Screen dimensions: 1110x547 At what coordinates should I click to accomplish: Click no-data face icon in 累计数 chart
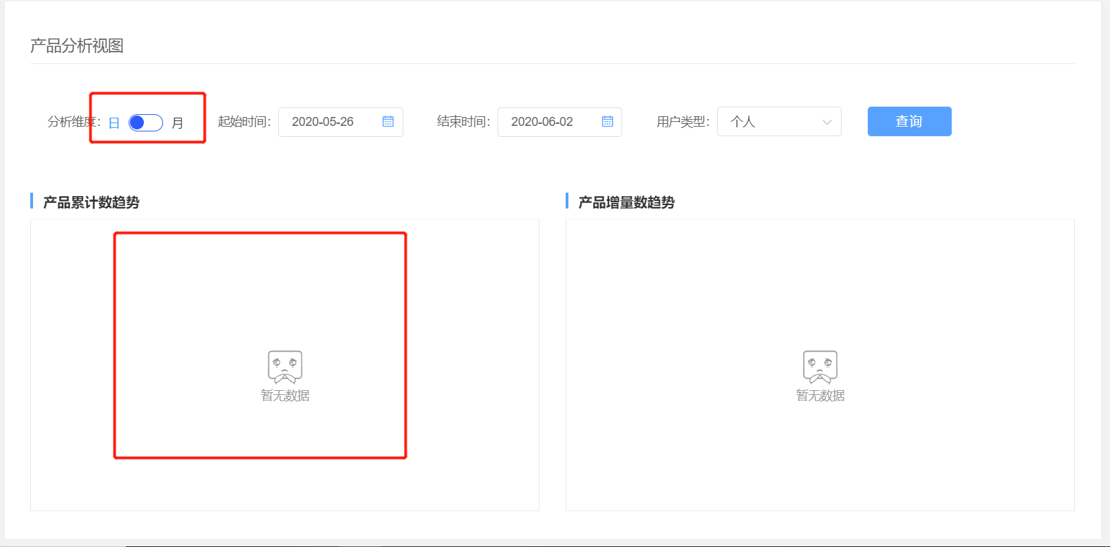285,367
